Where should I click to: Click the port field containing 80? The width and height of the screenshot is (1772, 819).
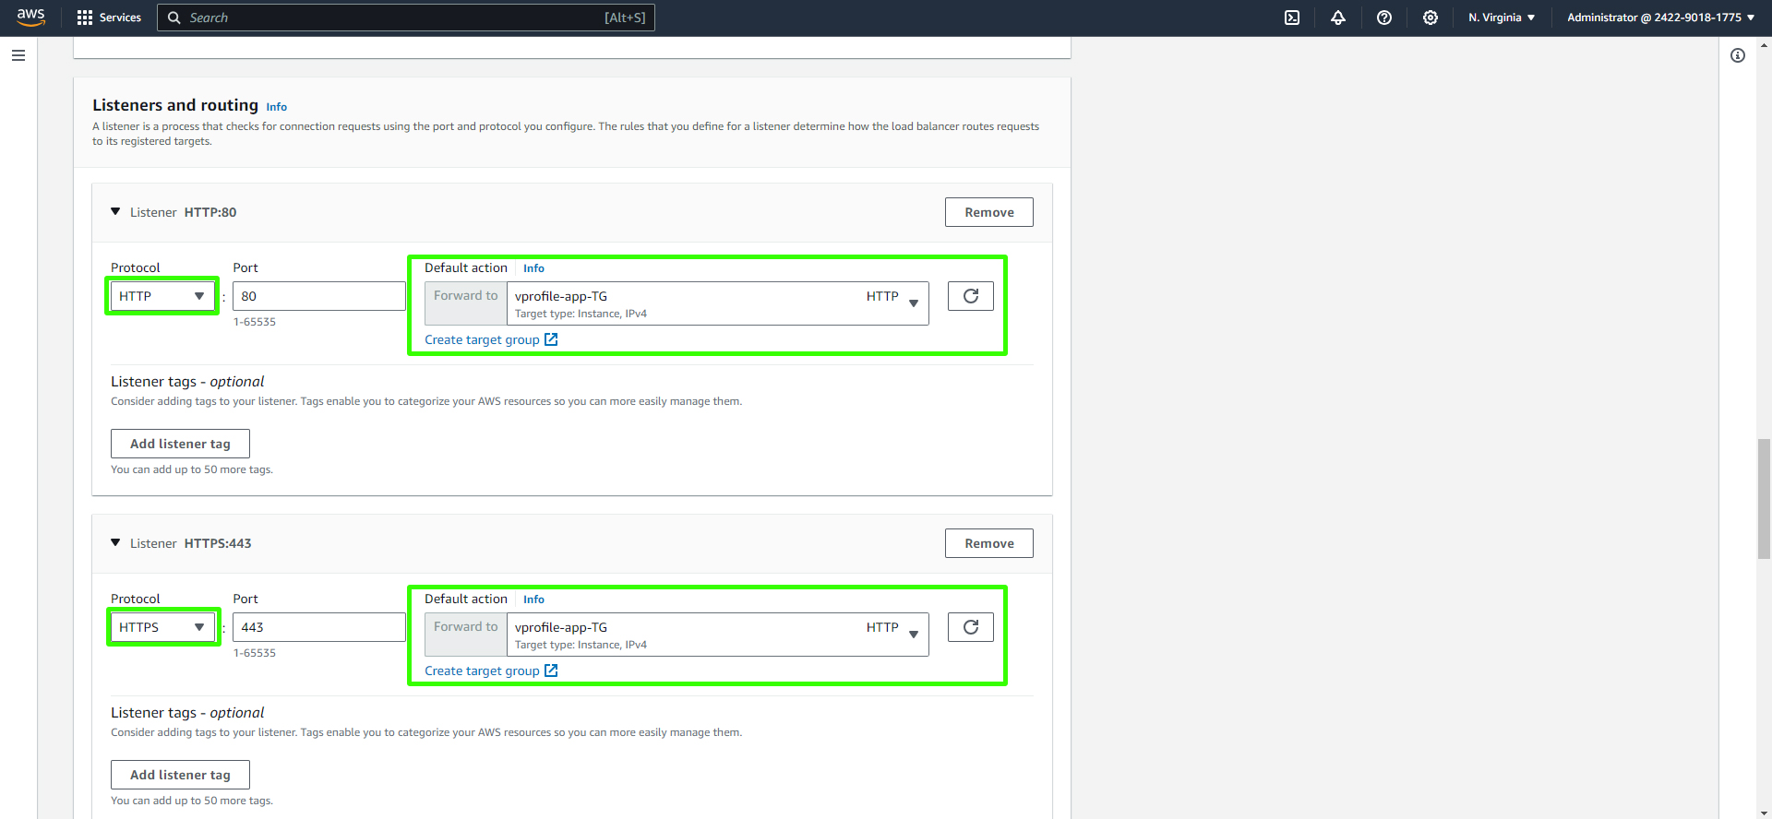(319, 296)
